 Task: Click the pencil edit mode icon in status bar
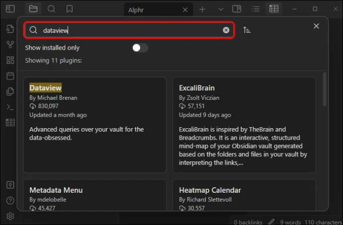[x=271, y=222]
